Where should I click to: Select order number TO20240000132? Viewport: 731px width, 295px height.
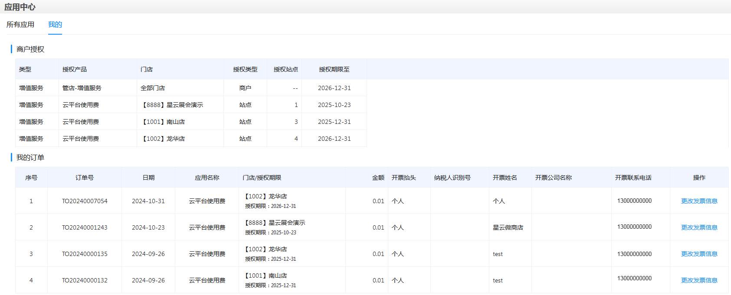pos(85,280)
